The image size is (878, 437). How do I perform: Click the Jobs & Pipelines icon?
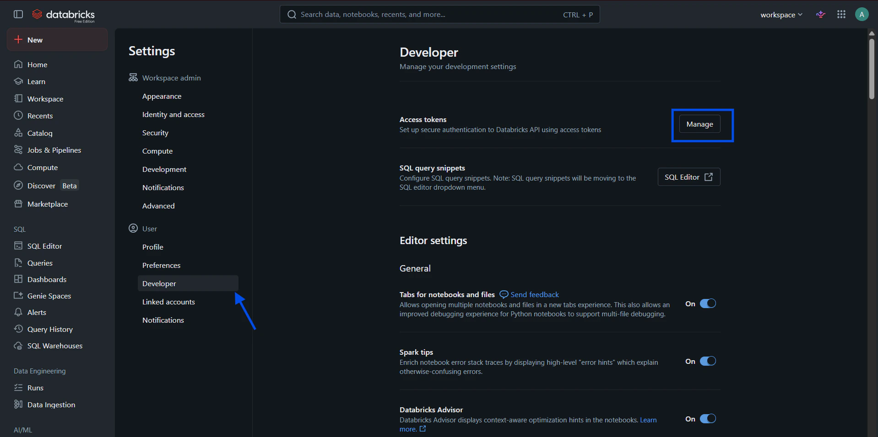18,150
